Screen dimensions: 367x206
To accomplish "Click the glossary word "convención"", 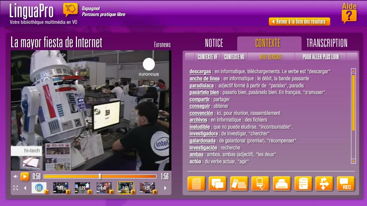I will 201,113.
